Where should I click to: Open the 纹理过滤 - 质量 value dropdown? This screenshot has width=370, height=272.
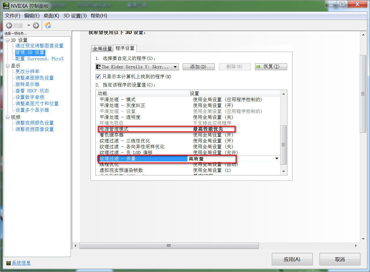(x=277, y=159)
